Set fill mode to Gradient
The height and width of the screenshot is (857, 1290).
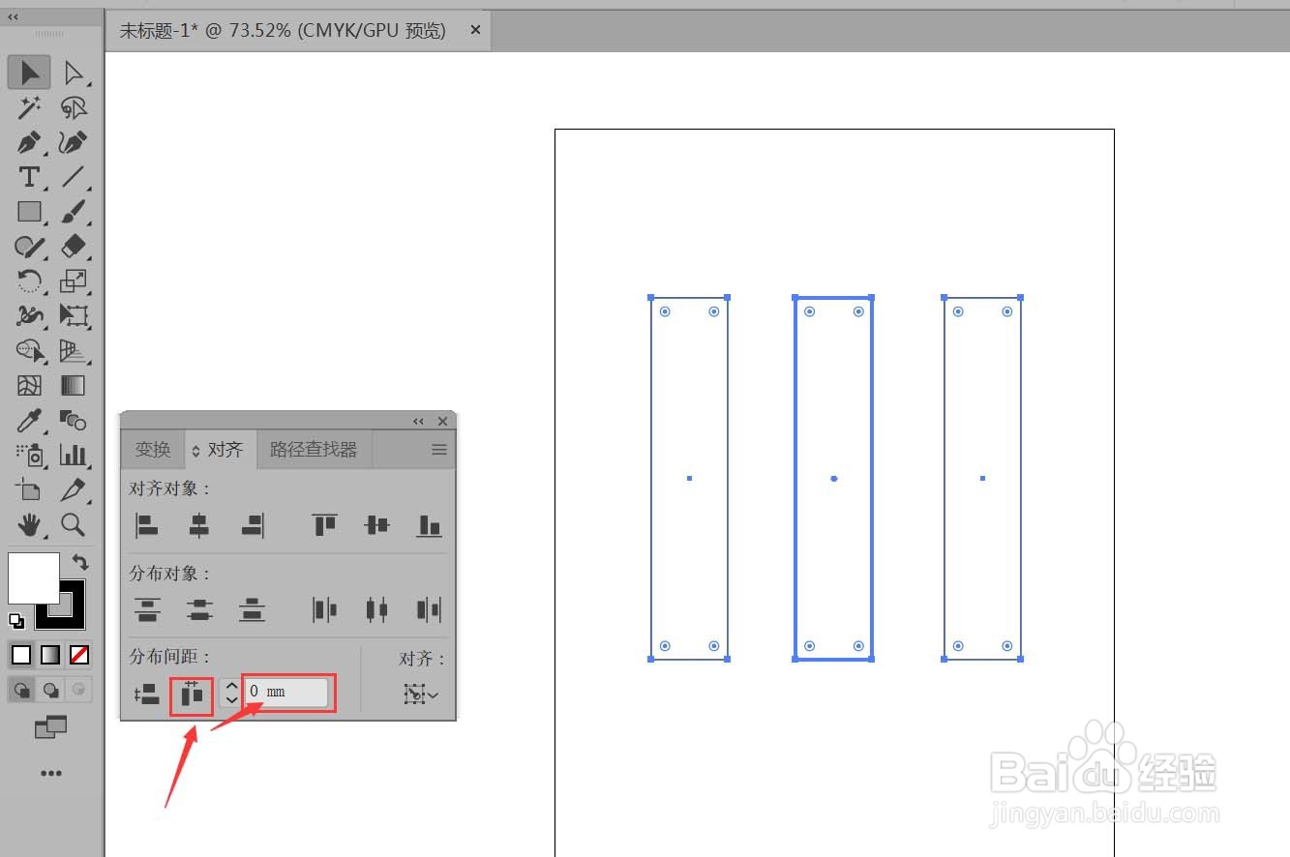50,656
